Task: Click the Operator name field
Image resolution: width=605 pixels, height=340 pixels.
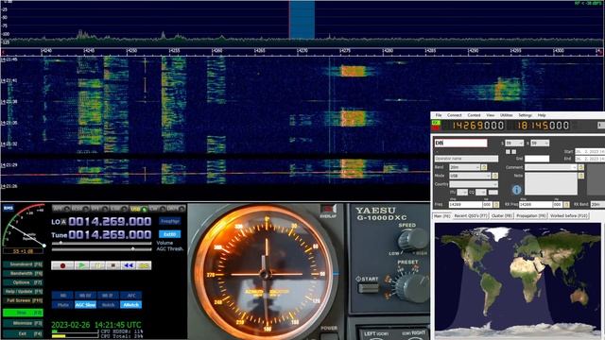Action: [x=466, y=159]
